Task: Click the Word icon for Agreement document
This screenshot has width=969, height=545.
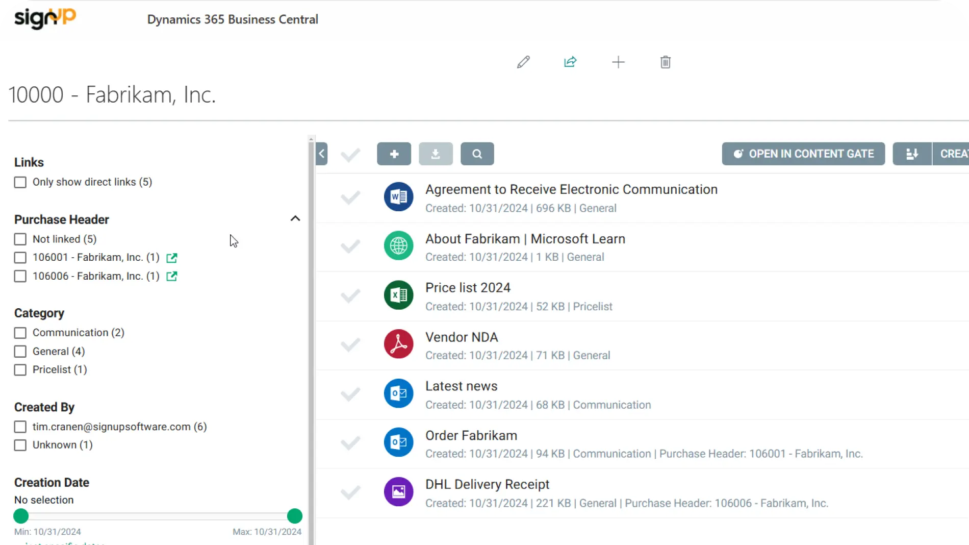Action: coord(399,196)
